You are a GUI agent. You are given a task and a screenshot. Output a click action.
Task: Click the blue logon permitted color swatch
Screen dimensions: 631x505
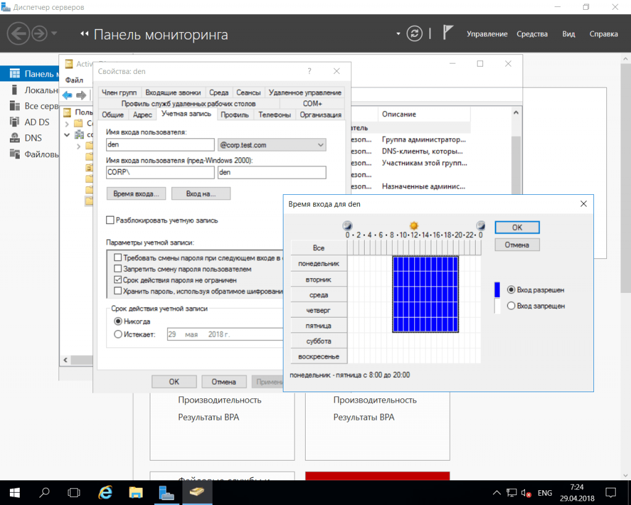497,290
